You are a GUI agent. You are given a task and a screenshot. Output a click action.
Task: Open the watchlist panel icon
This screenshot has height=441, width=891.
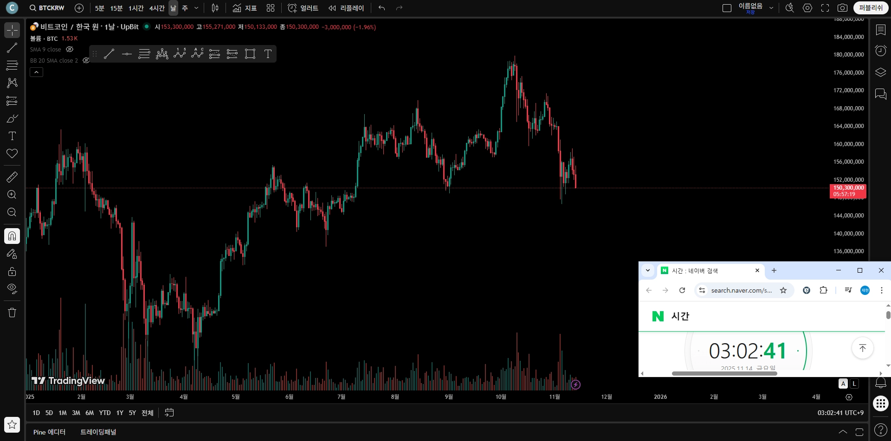coord(880,30)
